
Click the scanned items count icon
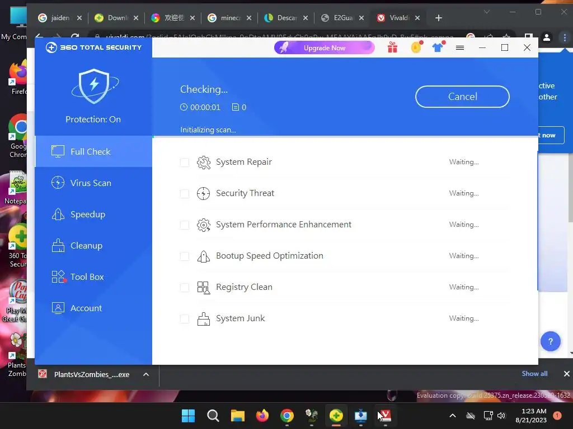(236, 107)
